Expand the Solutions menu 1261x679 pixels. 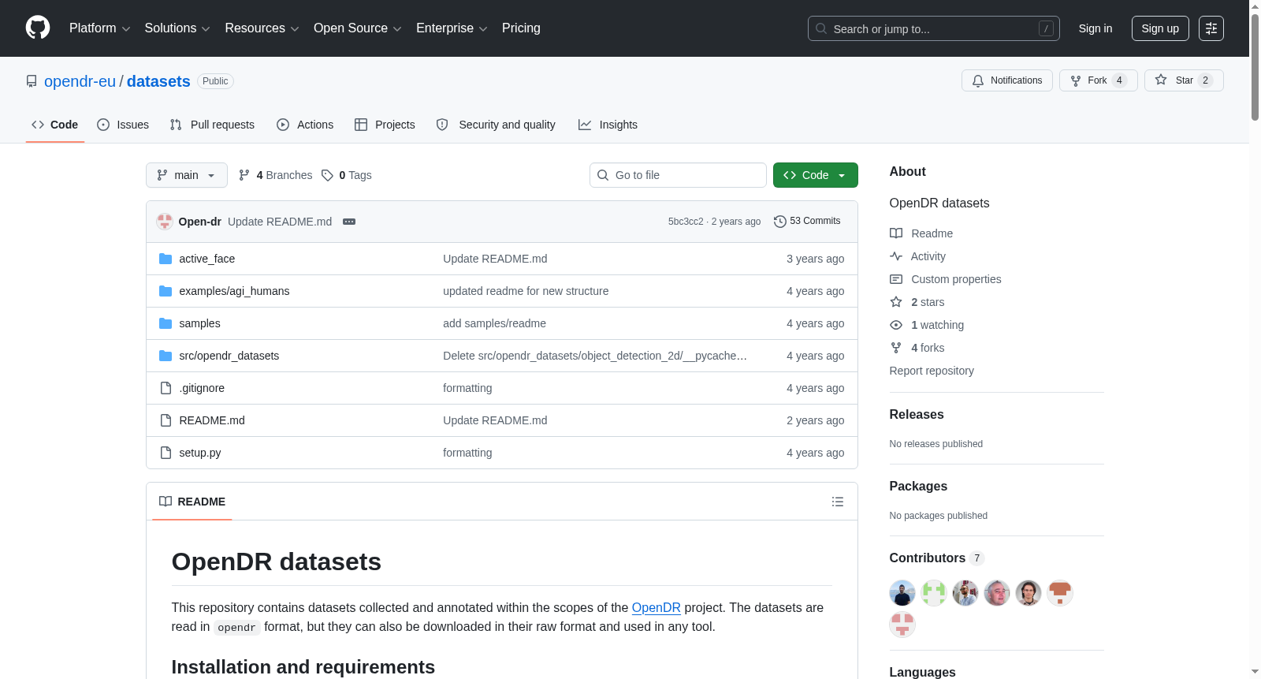click(x=177, y=28)
